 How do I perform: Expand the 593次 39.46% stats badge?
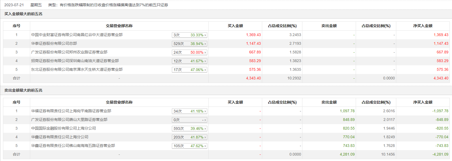coord(205,129)
